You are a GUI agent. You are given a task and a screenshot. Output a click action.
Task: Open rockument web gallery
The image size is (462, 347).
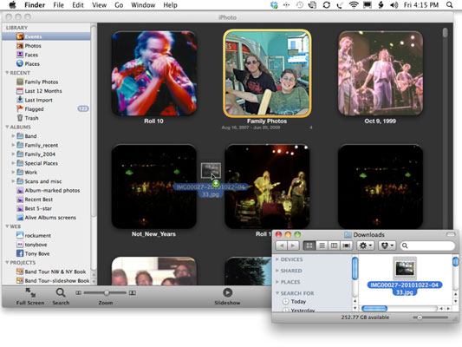click(x=34, y=236)
